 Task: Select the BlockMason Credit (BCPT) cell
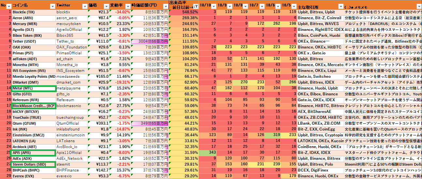point(33,106)
